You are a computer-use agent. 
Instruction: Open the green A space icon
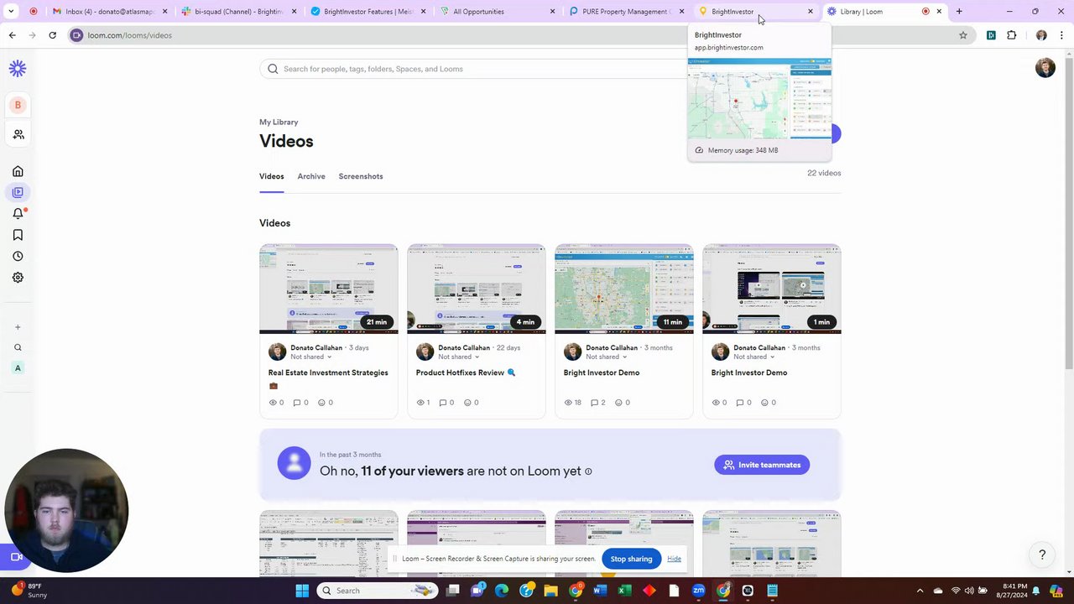click(18, 368)
